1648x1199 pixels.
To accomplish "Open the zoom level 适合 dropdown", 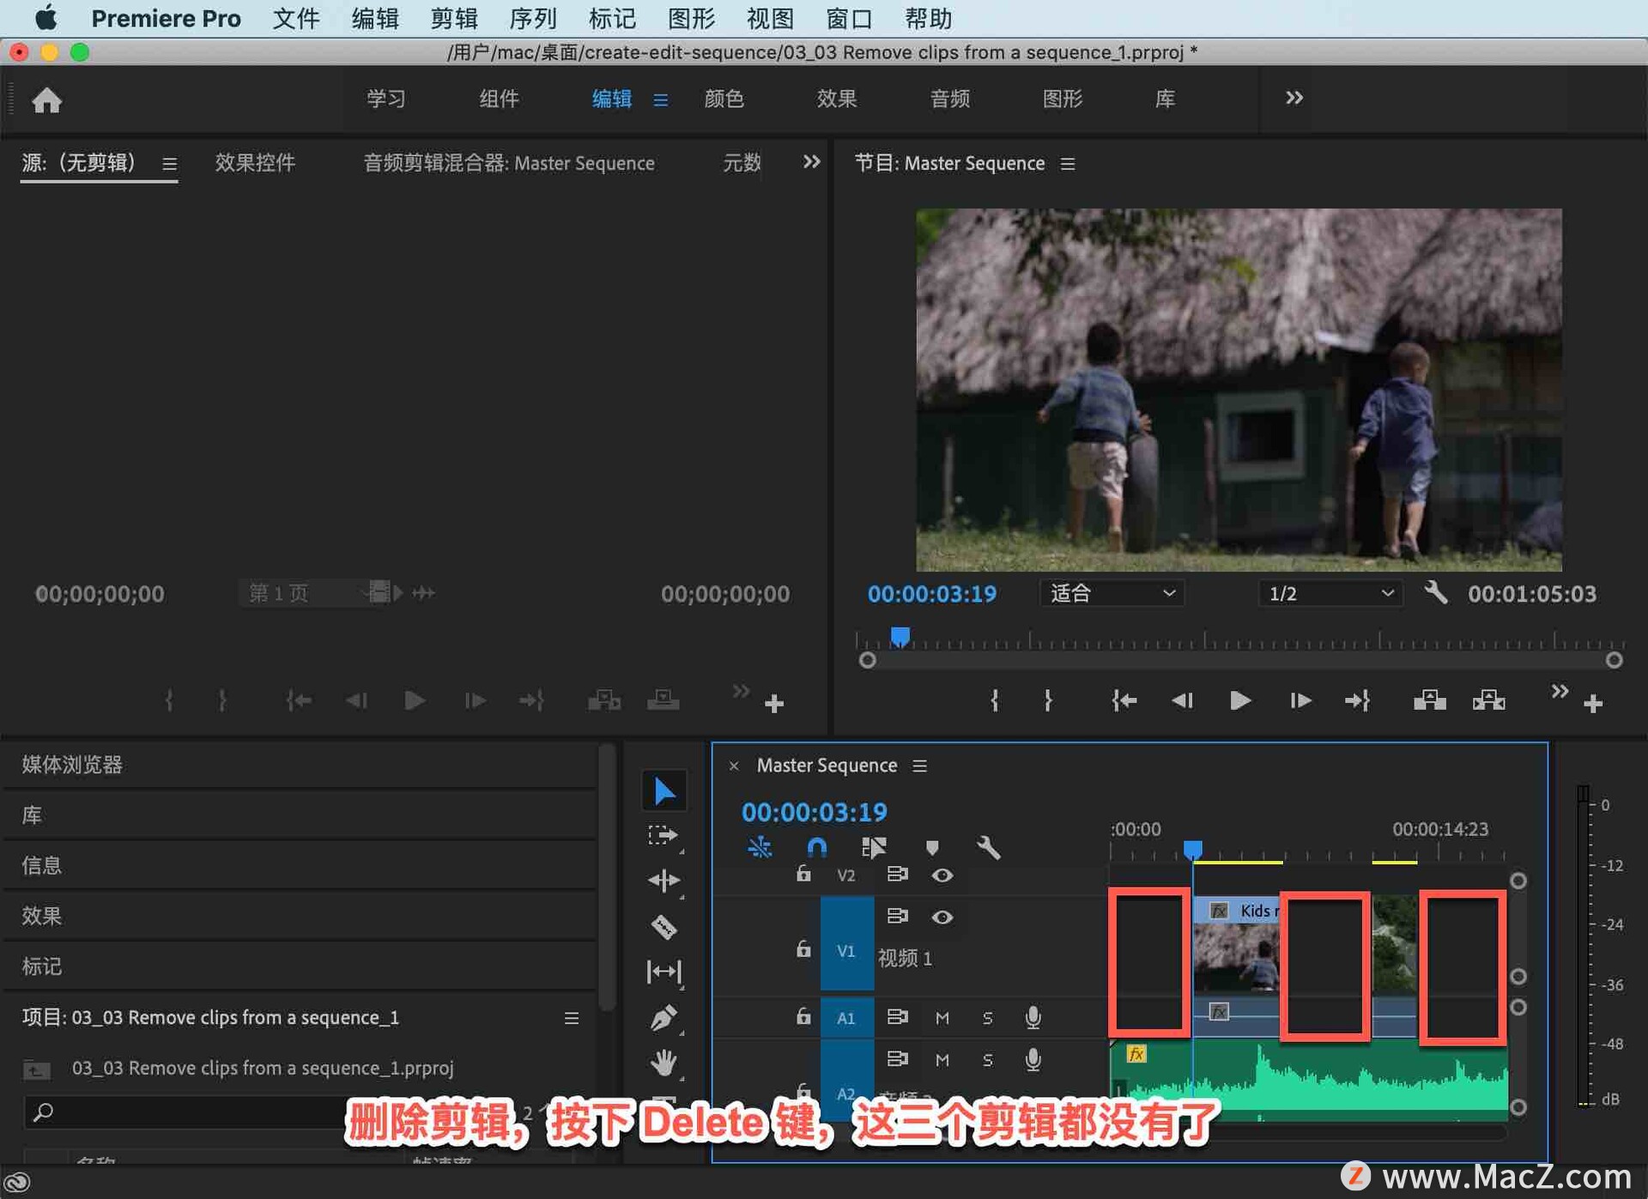I will (x=1111, y=593).
